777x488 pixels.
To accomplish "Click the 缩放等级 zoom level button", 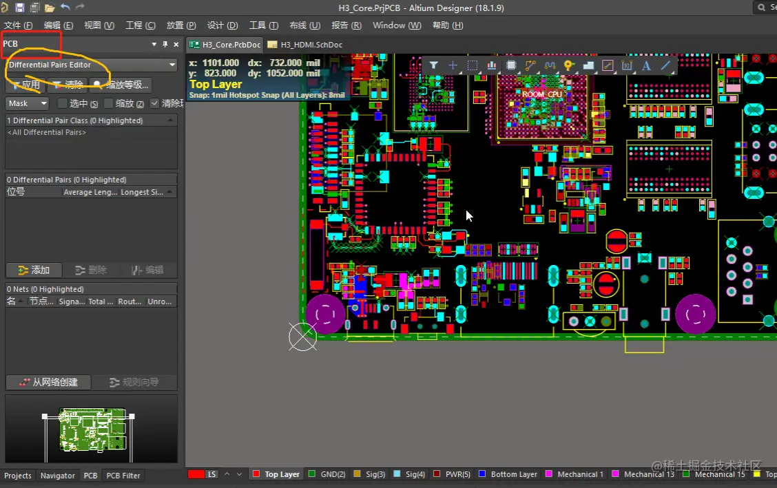I will pyautogui.click(x=121, y=85).
